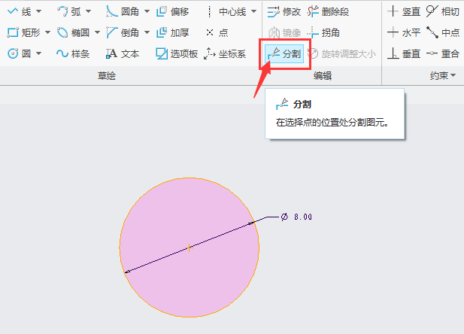Click the 草绘 group label
This screenshot has width=464, height=334.
(107, 76)
